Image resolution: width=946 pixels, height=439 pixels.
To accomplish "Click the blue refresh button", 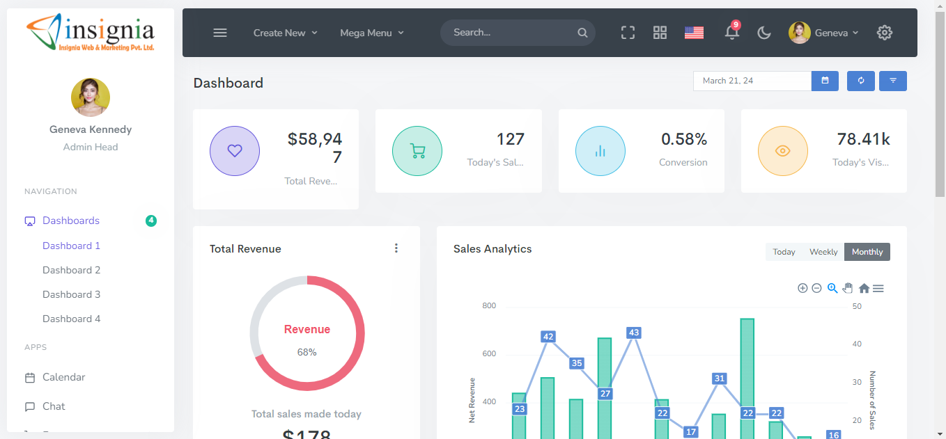I will point(860,81).
